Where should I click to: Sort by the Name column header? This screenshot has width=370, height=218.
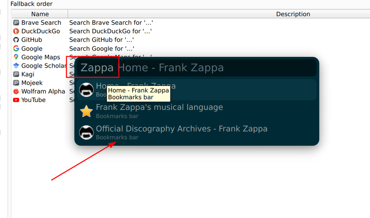(x=40, y=14)
